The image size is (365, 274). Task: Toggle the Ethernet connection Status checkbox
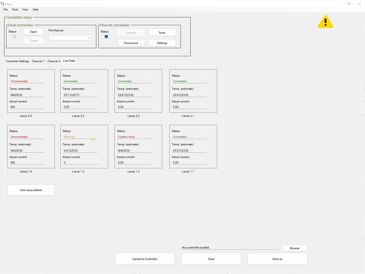[x=106, y=36]
